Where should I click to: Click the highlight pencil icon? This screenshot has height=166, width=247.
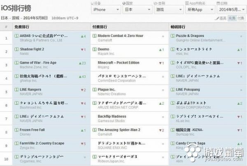[x=217, y=18]
